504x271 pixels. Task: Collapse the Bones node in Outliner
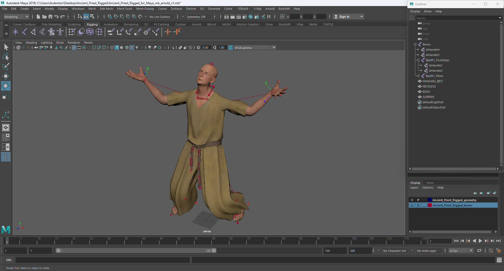pos(415,44)
